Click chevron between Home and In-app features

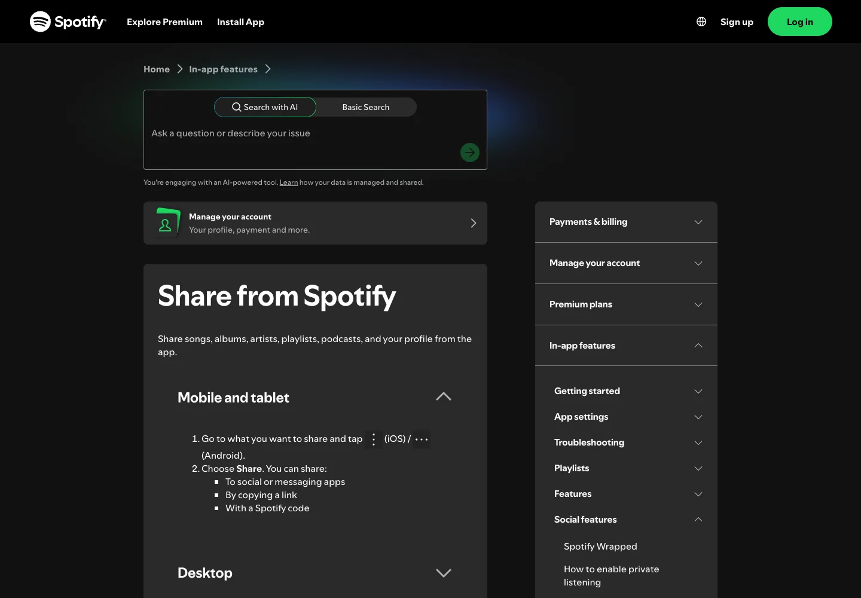click(x=179, y=69)
